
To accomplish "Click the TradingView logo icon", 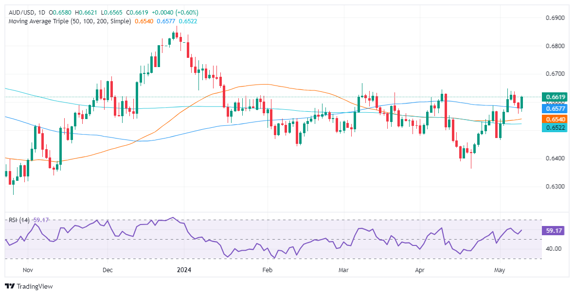I will 10,286.
